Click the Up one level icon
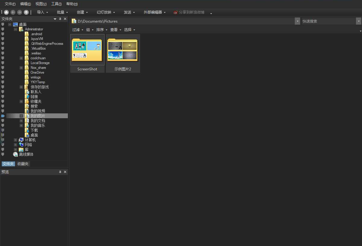This screenshot has width=362, height=246. pyautogui.click(x=26, y=12)
